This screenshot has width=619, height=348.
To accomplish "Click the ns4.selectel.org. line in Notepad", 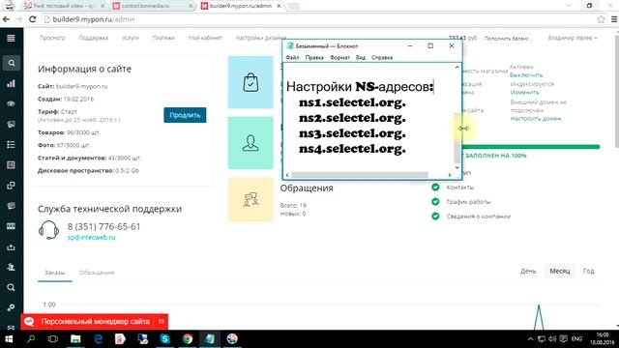I will 352,148.
